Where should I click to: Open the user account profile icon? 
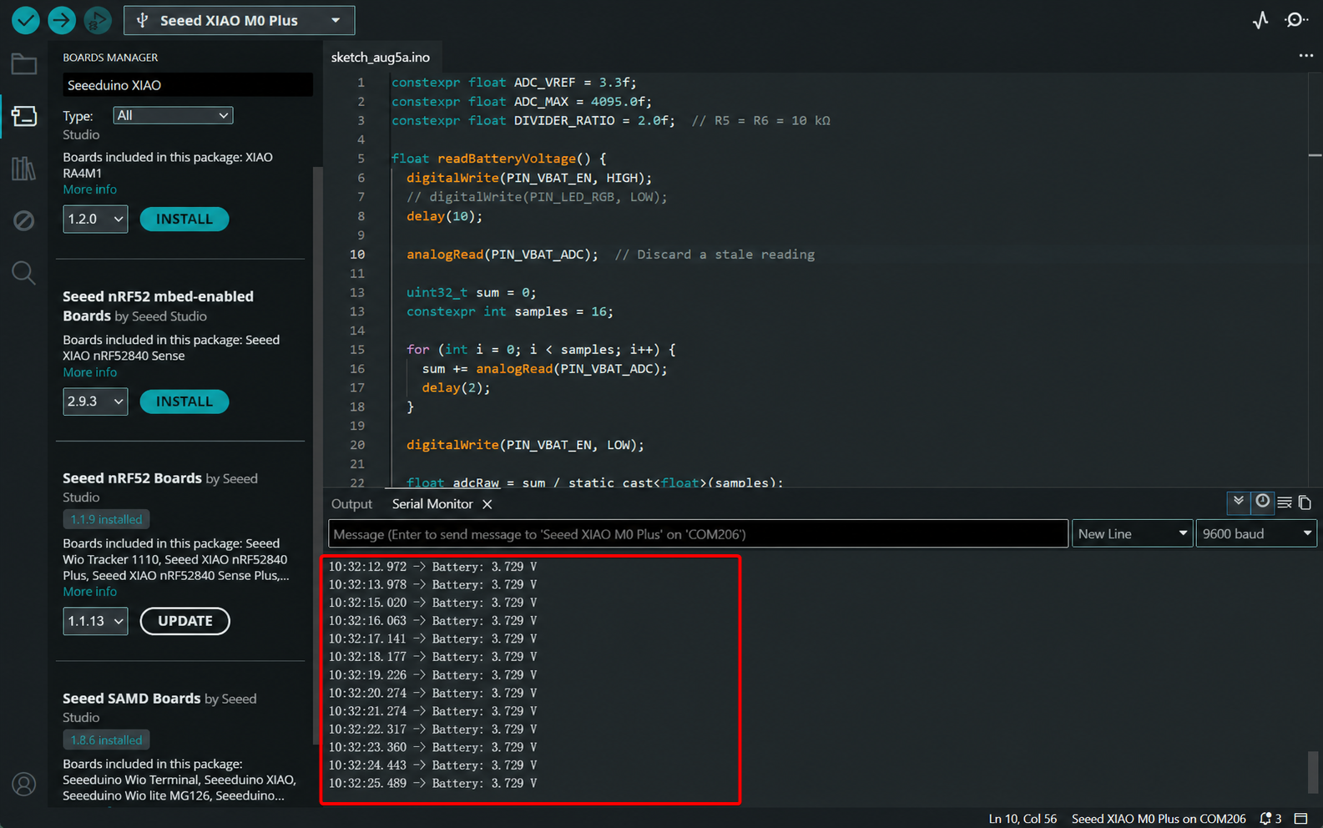[x=24, y=785]
